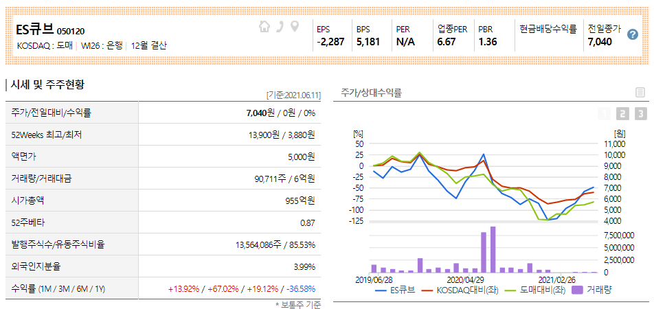Click the 외국인지분율 value 3.99%
Image resolution: width=654 pixels, height=309 pixels.
point(304,267)
